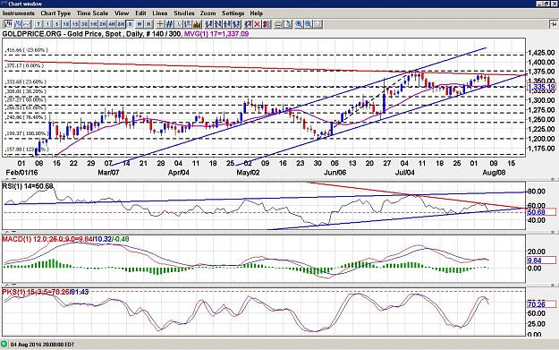Switch to the 2H time scale
559x350 pixels.
pyautogui.click(x=103, y=24)
